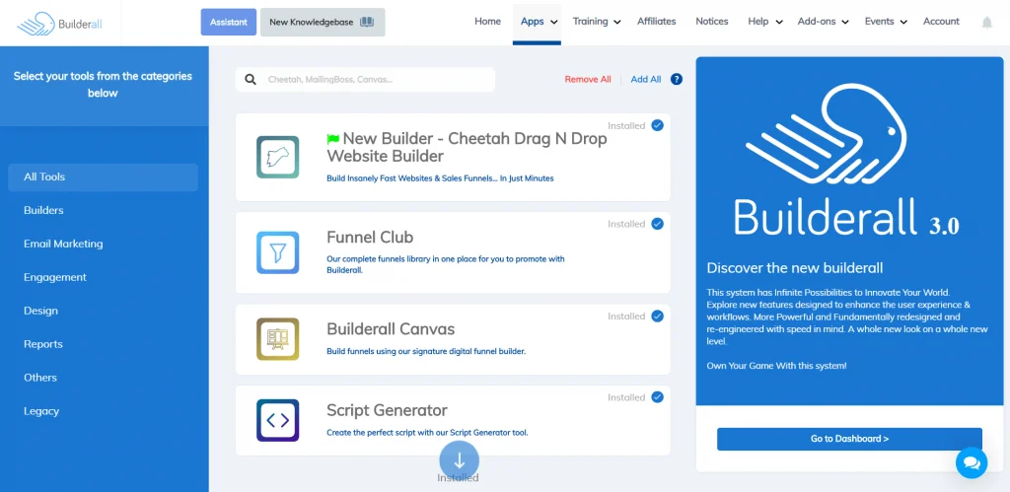The height and width of the screenshot is (492, 1010).
Task: Click the Builderall Canvas app icon
Action: click(277, 339)
